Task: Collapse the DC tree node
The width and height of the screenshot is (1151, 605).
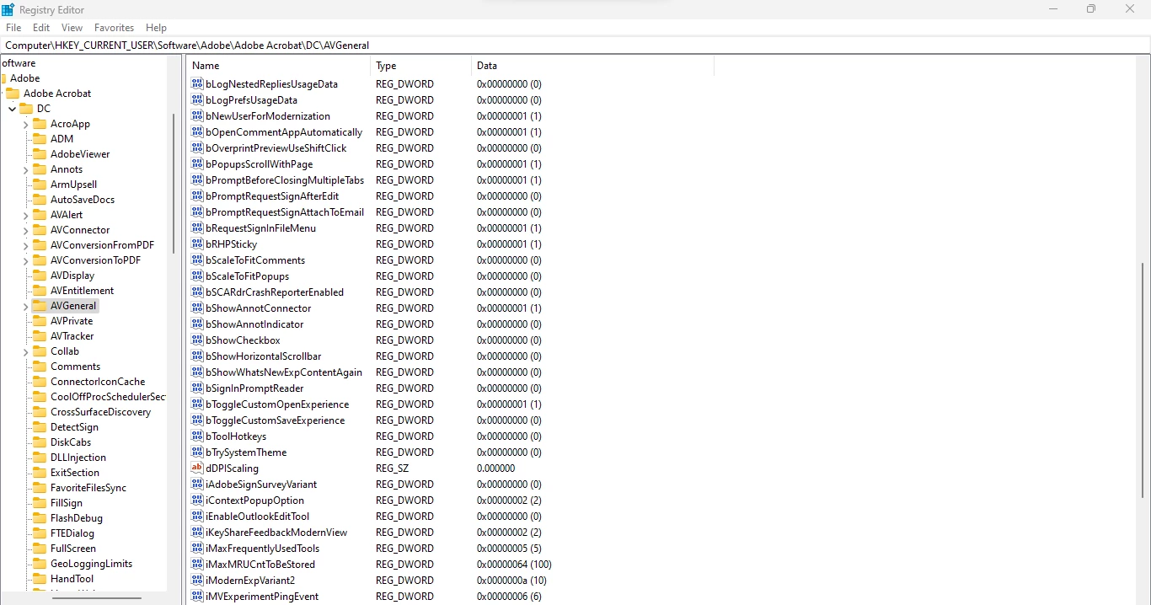Action: tap(12, 109)
